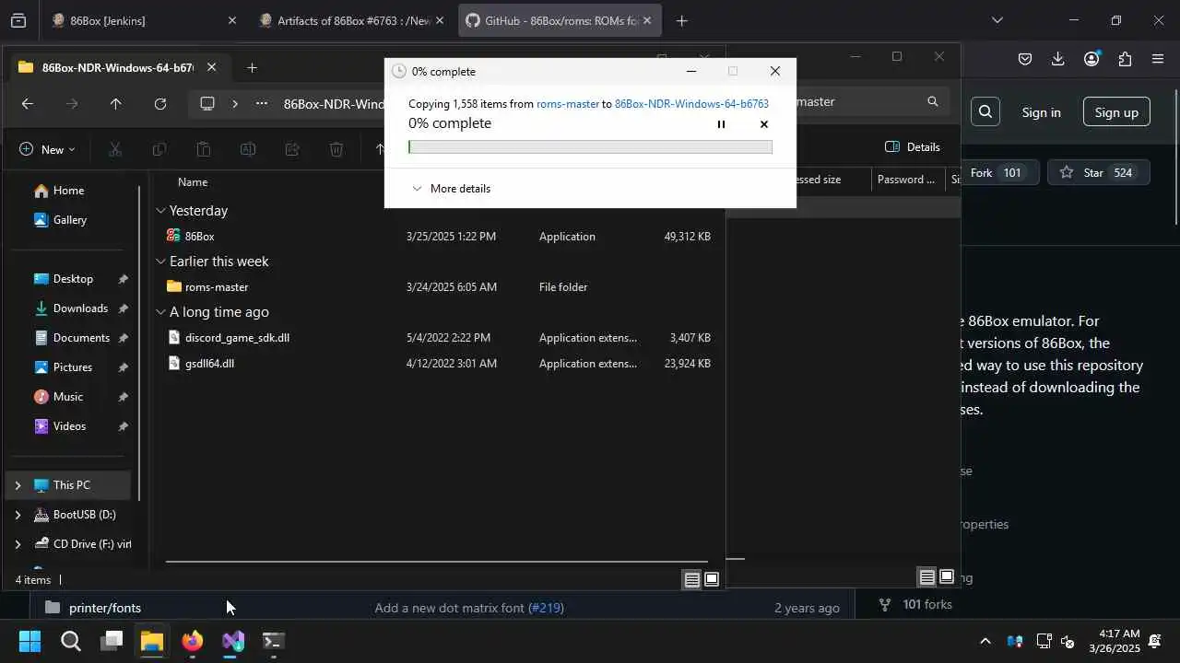Switch rear Explorer to details view
1180x663 pixels.
926,577
